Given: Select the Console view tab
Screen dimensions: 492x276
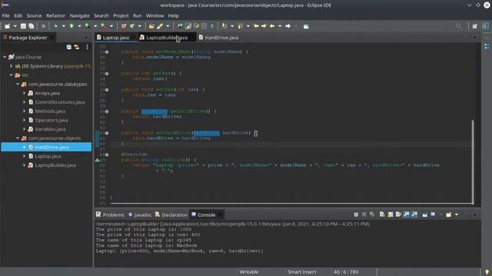Looking at the screenshot, I should click(206, 215).
